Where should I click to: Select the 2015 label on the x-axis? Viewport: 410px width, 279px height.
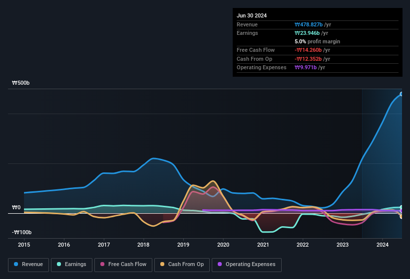coord(24,245)
